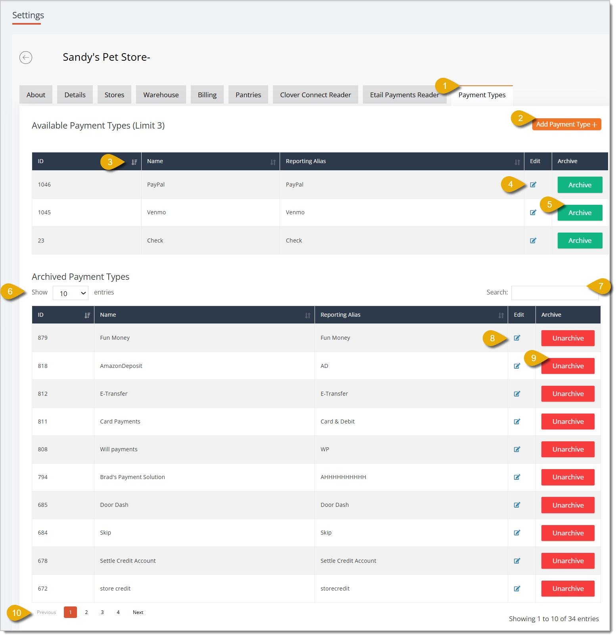Image resolution: width=616 pixels, height=637 pixels.
Task: Go to page 2 of archived types
Action: click(x=86, y=612)
